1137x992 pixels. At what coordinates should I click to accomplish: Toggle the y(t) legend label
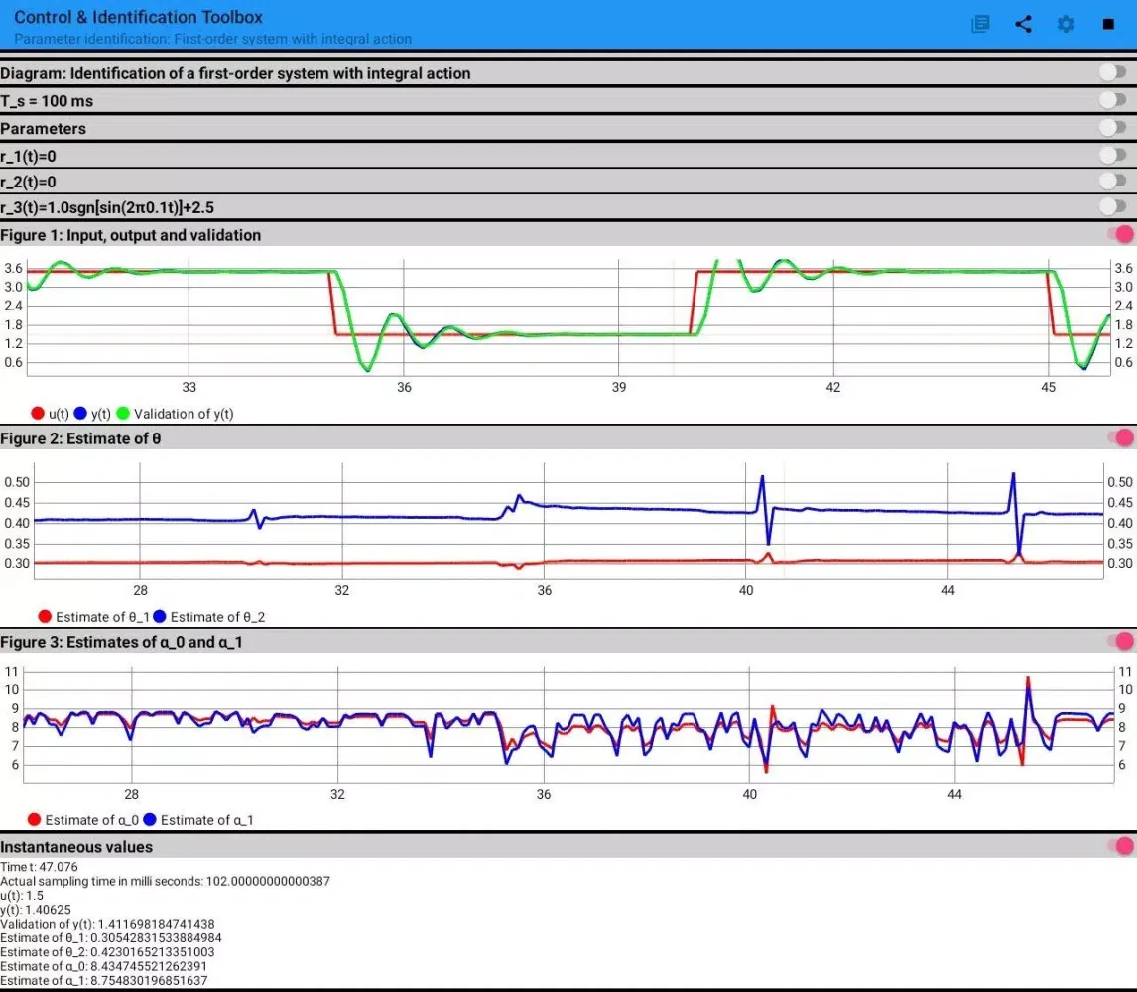click(x=101, y=414)
